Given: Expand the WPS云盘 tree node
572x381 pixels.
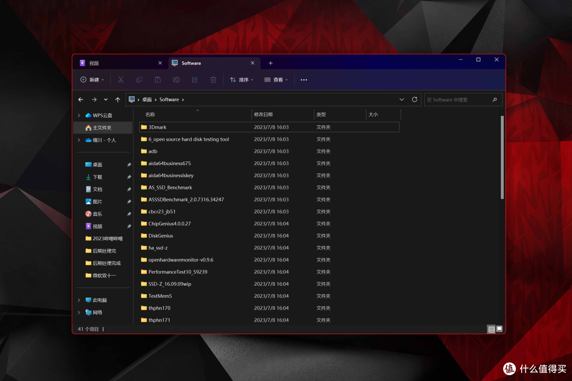Looking at the screenshot, I should click(x=79, y=115).
